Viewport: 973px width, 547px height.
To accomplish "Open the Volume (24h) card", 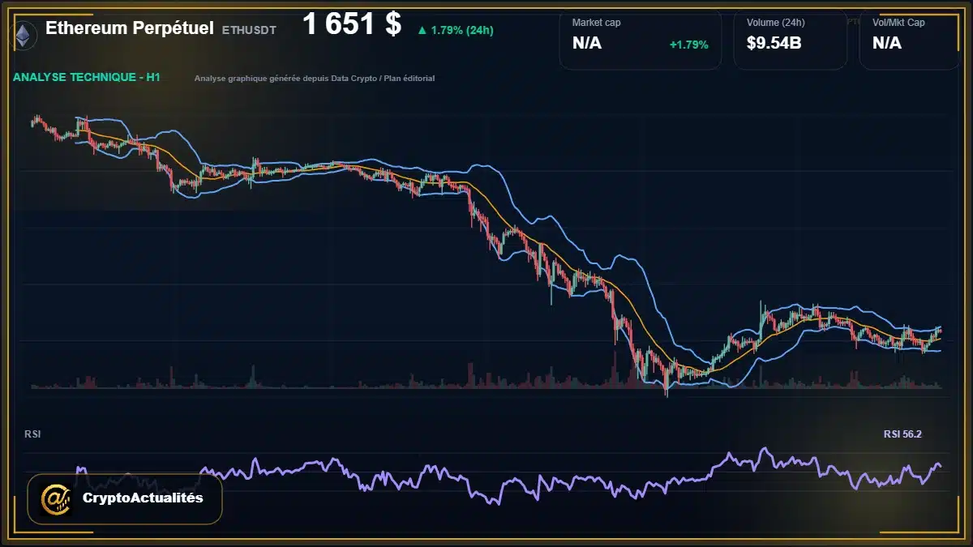I will click(791, 40).
